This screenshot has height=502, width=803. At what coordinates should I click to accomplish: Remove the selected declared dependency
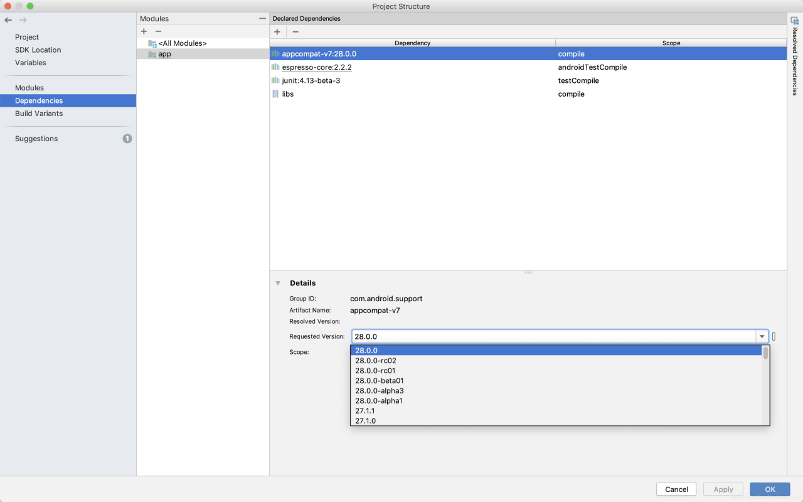(295, 31)
